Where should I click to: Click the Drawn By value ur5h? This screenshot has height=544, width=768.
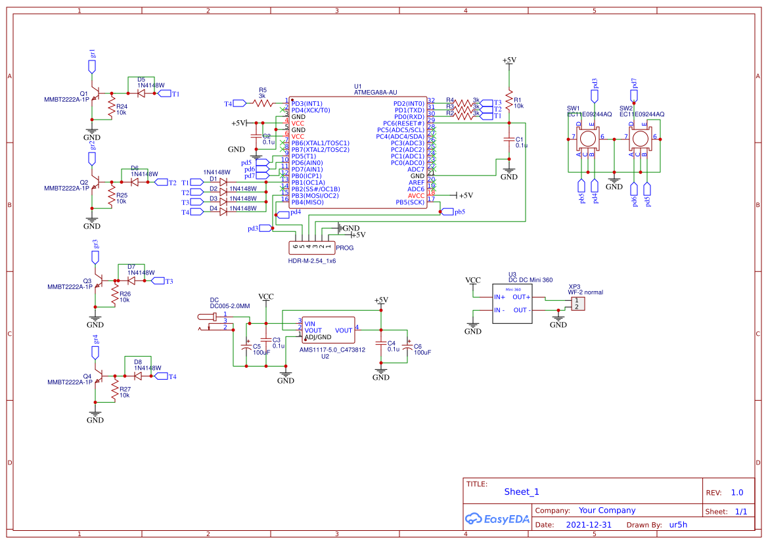[x=677, y=524]
